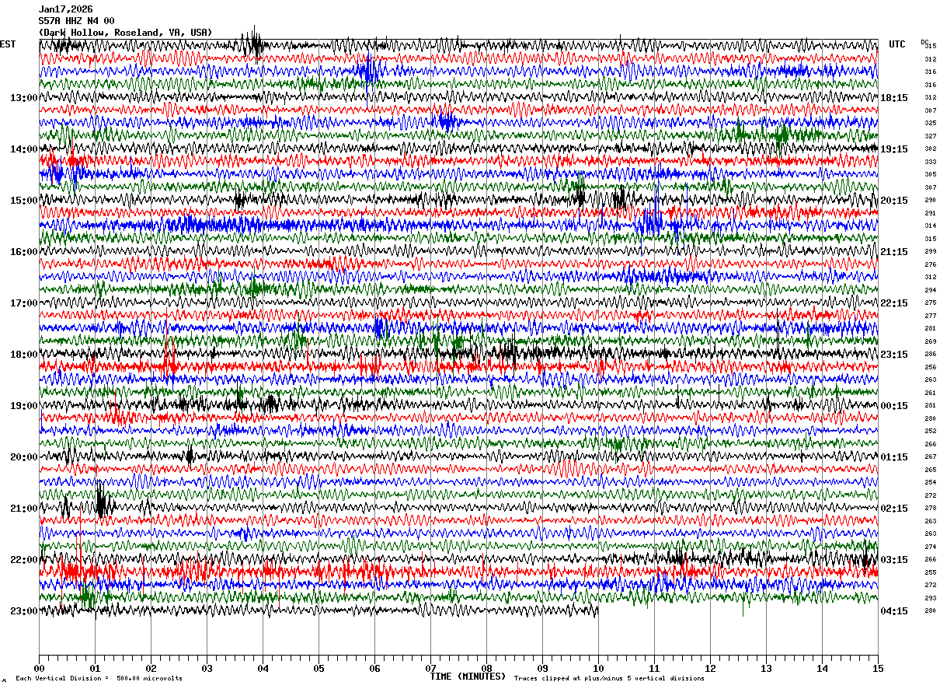Select the 23:00 EST time label
Screen dimensions: 940x689
coord(23,610)
